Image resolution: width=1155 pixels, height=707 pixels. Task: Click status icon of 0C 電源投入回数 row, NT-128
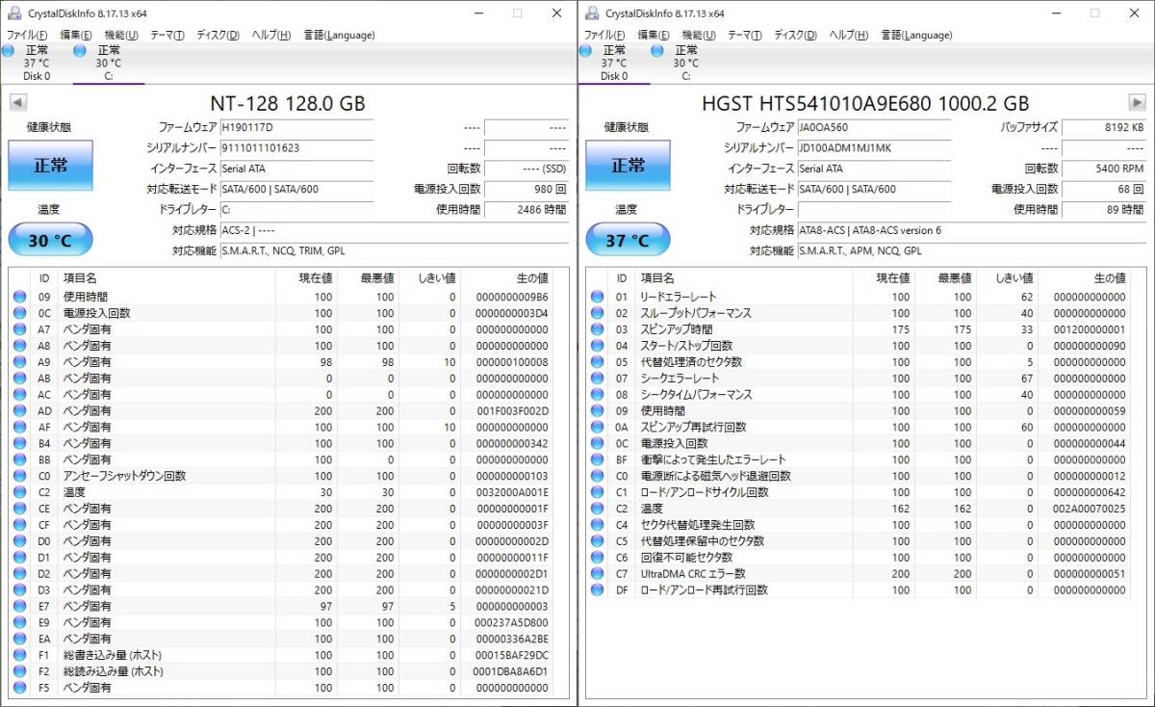(x=19, y=313)
